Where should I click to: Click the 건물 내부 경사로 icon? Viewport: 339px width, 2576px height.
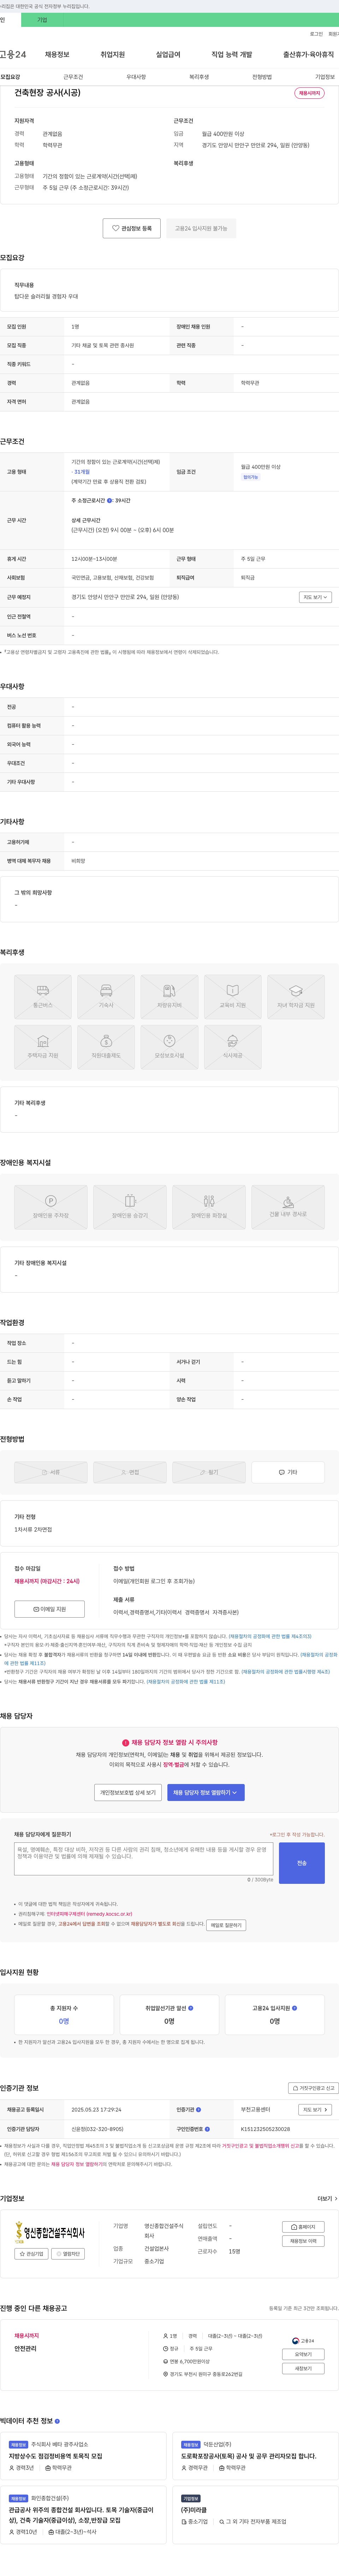pos(288,1207)
